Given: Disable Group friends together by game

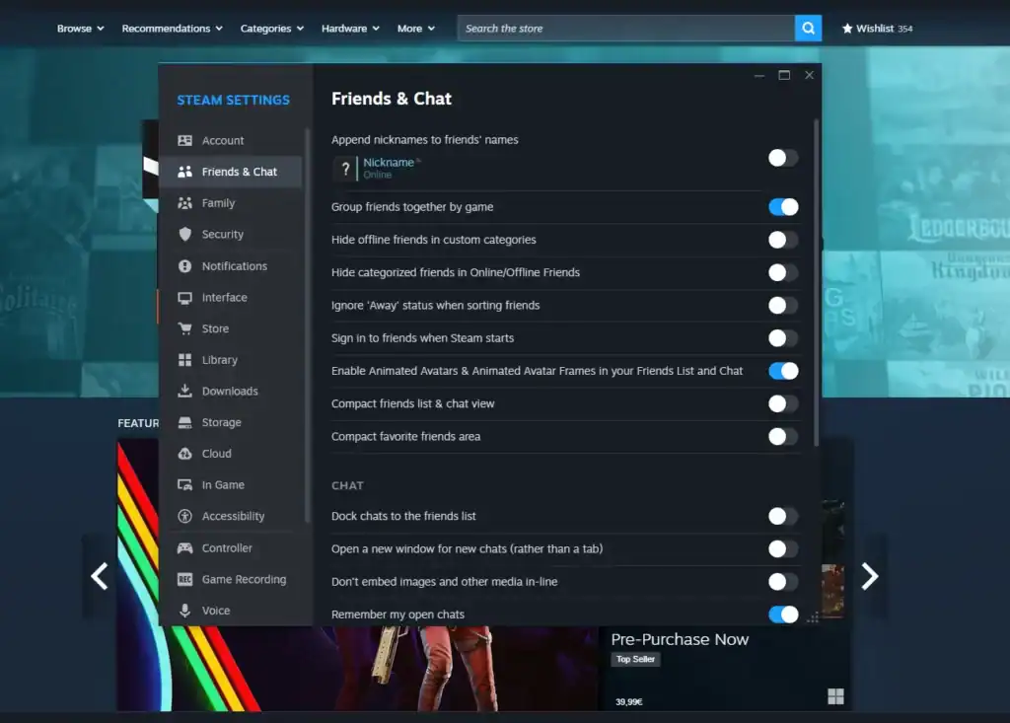Looking at the screenshot, I should click(783, 207).
